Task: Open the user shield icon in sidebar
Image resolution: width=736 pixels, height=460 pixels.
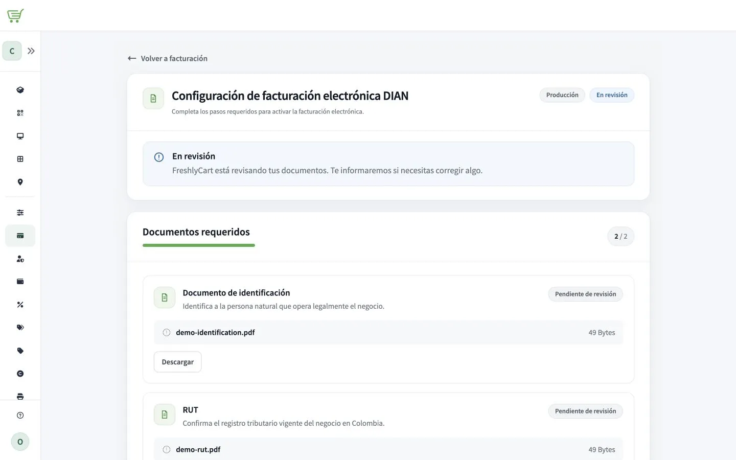Action: point(20,259)
